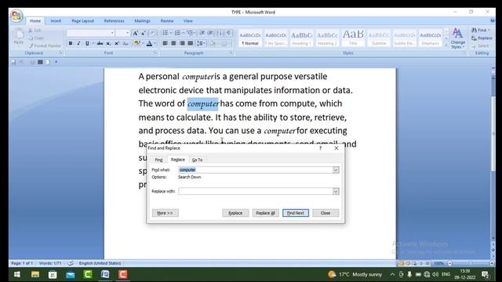Switch to the Insert ribbon tab
Screen dimensions: 502x282
pos(56,21)
